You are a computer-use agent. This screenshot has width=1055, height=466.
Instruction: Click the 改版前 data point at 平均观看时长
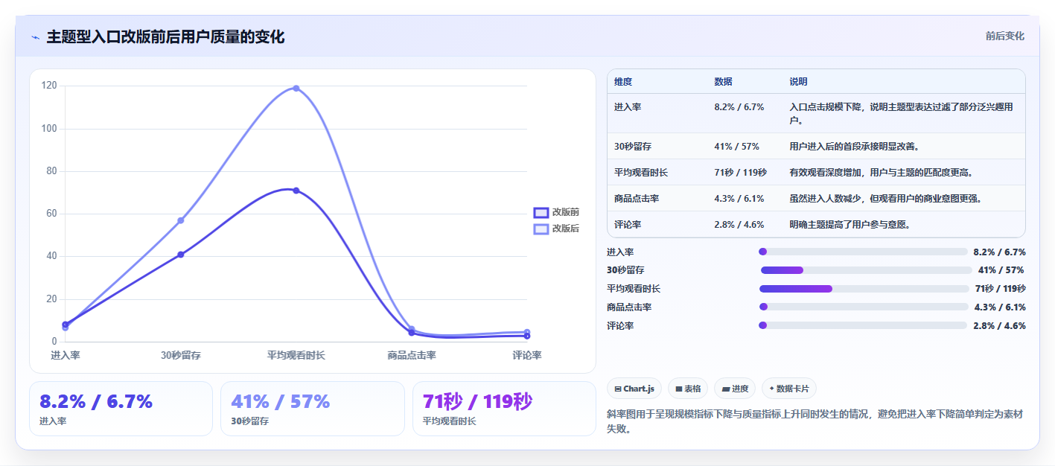click(296, 191)
